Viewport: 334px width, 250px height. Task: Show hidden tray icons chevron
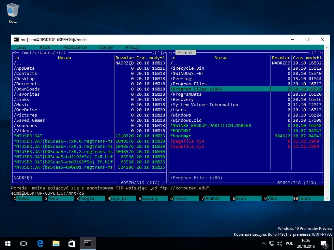tap(264, 243)
